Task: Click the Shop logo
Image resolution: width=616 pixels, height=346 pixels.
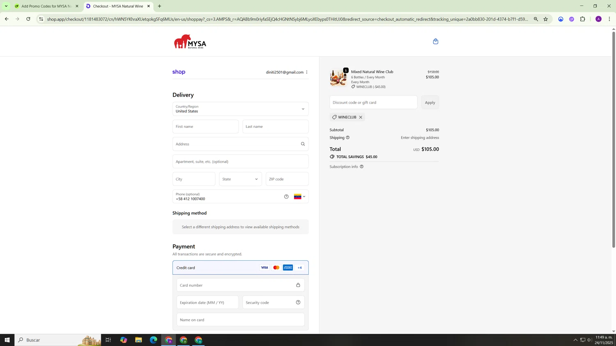Action: pyautogui.click(x=179, y=72)
